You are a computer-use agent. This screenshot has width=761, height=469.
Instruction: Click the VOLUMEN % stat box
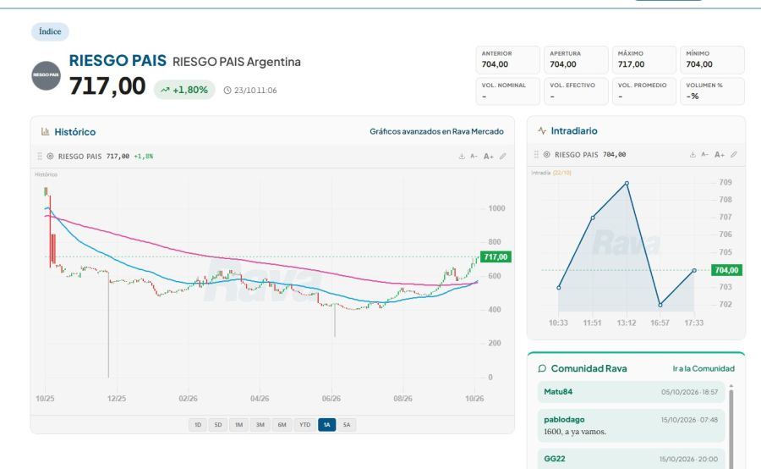(x=712, y=91)
